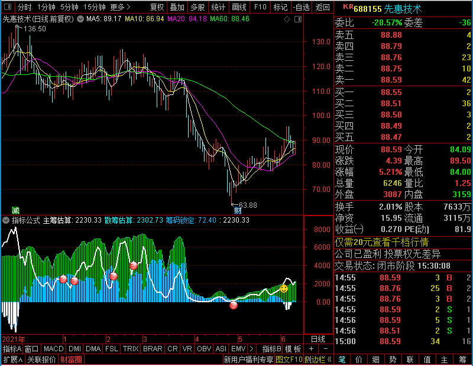The height and width of the screenshot is (366, 473).
Task: Click stock name 先惠技术 in quote header
Action: pyautogui.click(x=403, y=9)
